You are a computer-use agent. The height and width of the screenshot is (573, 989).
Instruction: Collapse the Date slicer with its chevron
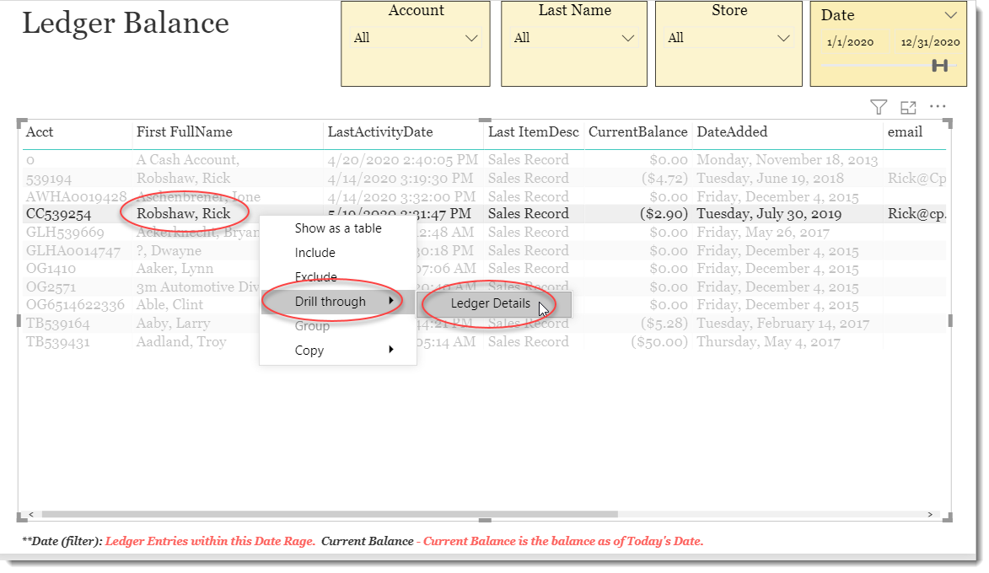click(953, 14)
